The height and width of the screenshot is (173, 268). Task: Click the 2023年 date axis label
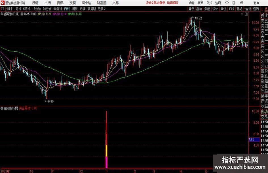(5, 171)
